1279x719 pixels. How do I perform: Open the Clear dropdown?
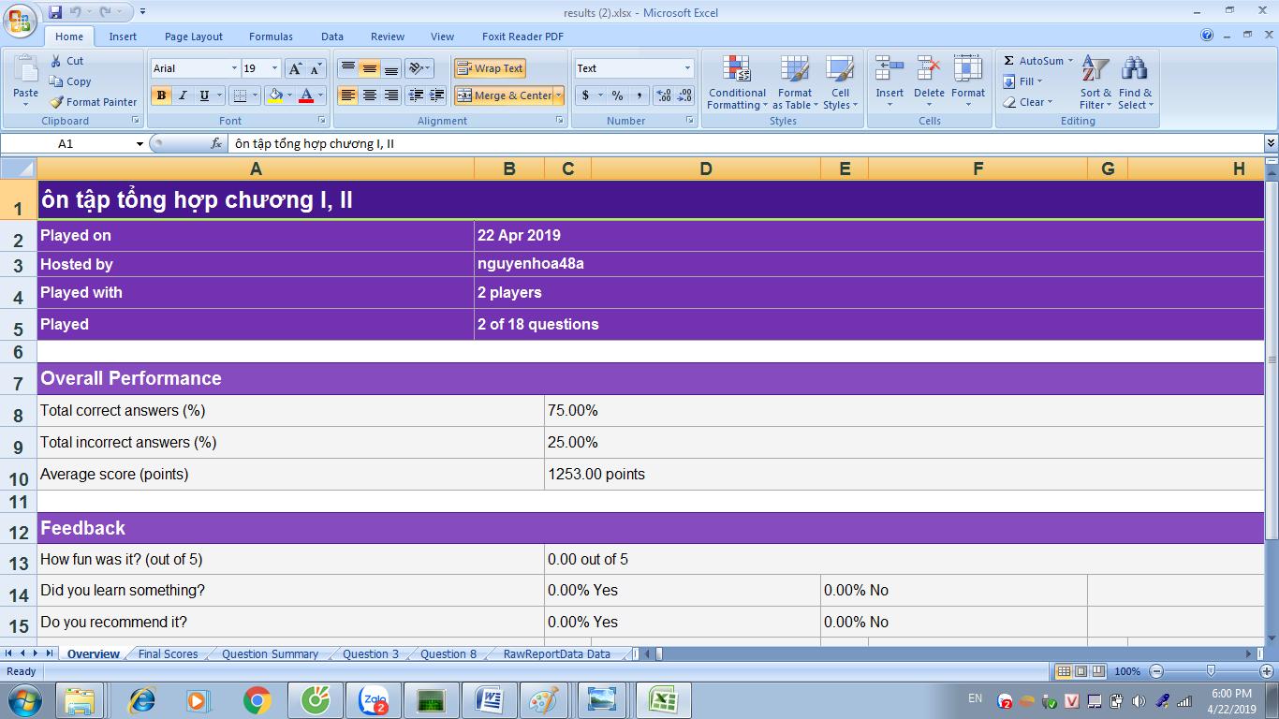click(x=1027, y=102)
